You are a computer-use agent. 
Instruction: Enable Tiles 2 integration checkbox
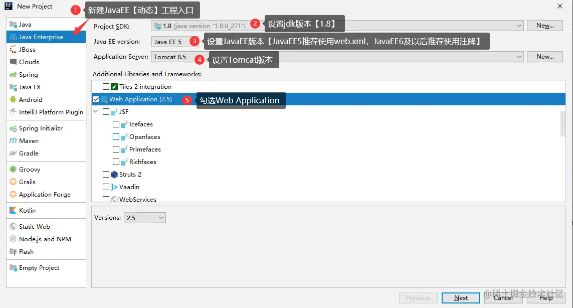pyautogui.click(x=106, y=87)
